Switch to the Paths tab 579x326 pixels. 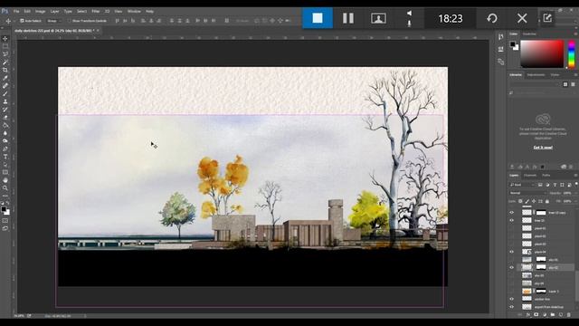tap(546, 175)
